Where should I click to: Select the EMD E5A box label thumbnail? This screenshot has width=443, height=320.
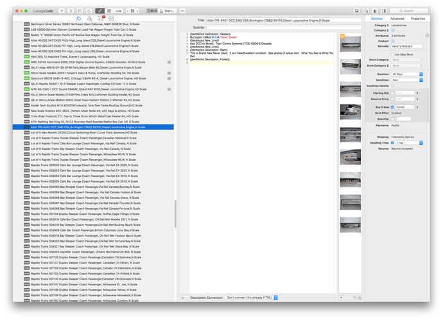351,180
